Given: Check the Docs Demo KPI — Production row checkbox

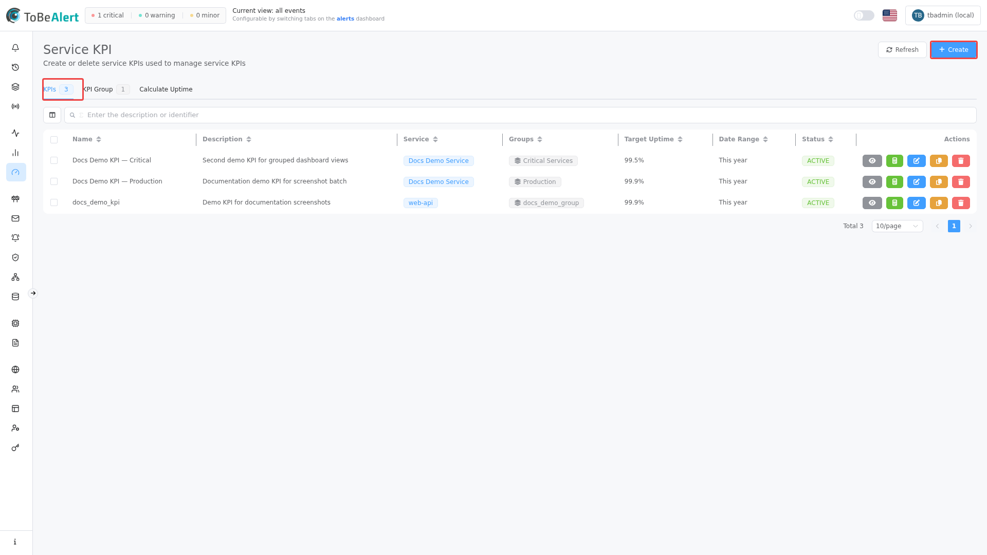Looking at the screenshot, I should coord(54,181).
